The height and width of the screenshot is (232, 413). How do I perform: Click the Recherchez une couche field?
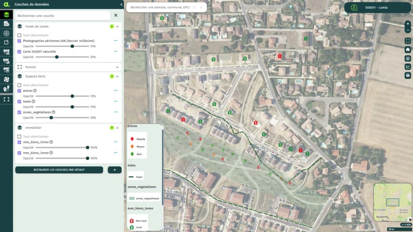coord(63,16)
